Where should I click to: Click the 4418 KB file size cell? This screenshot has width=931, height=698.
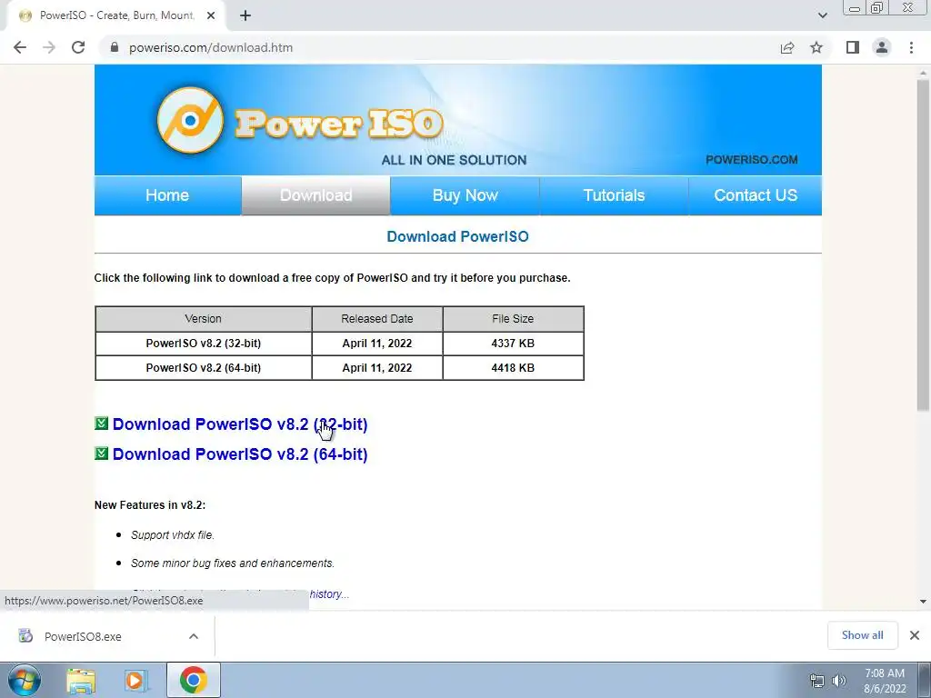[x=513, y=367]
